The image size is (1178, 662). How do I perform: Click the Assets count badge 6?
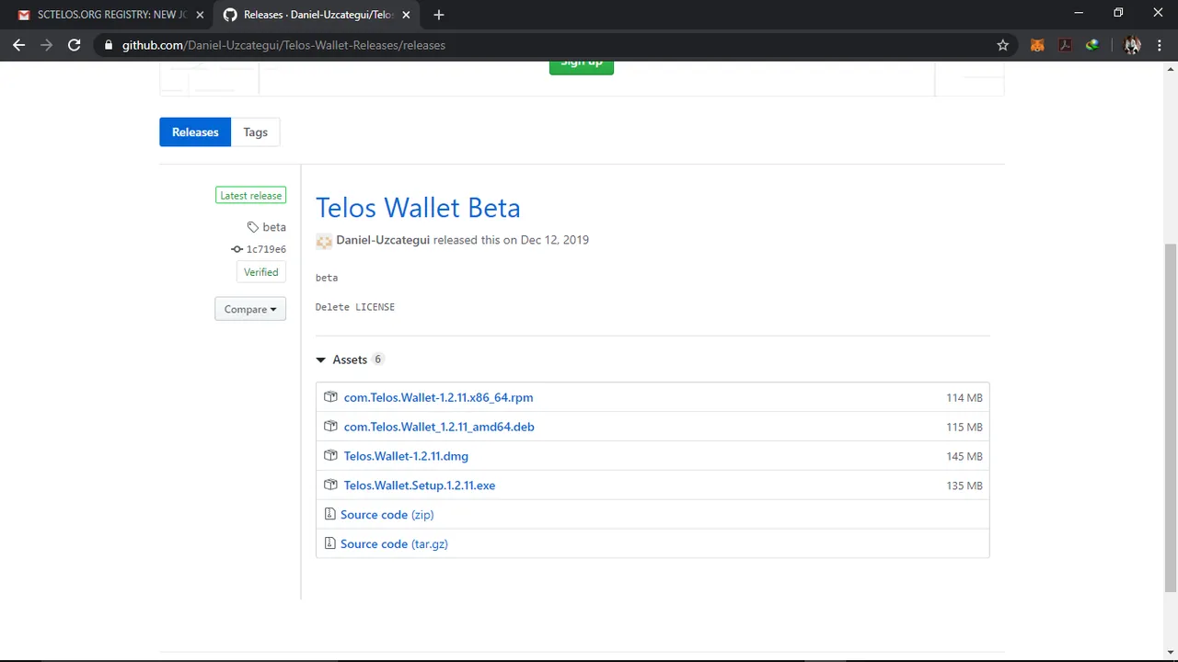pyautogui.click(x=377, y=360)
